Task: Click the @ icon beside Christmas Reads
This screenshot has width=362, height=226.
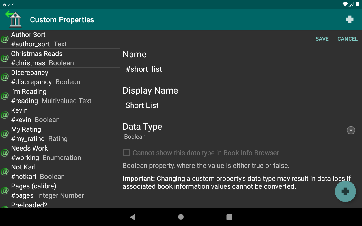Action: [x=5, y=58]
